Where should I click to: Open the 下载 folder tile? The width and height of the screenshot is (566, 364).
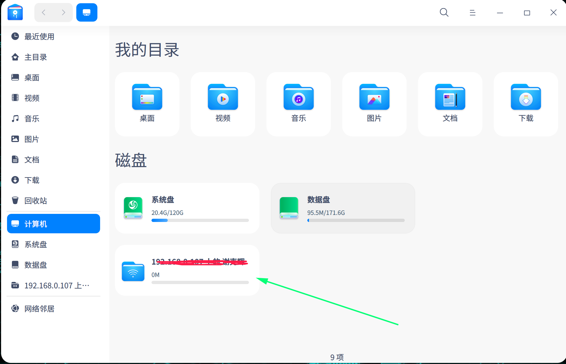526,104
